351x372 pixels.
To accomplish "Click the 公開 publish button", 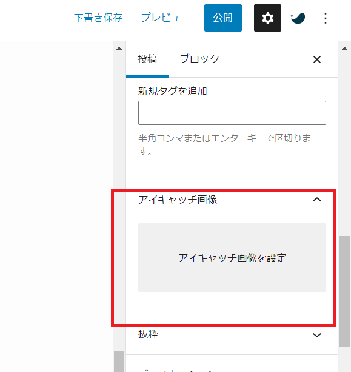I will coord(223,18).
